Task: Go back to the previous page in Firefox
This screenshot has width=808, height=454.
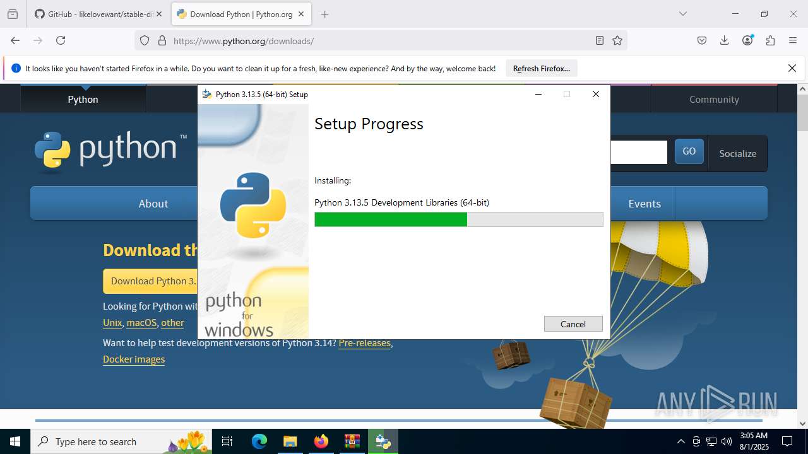Action: pyautogui.click(x=15, y=40)
